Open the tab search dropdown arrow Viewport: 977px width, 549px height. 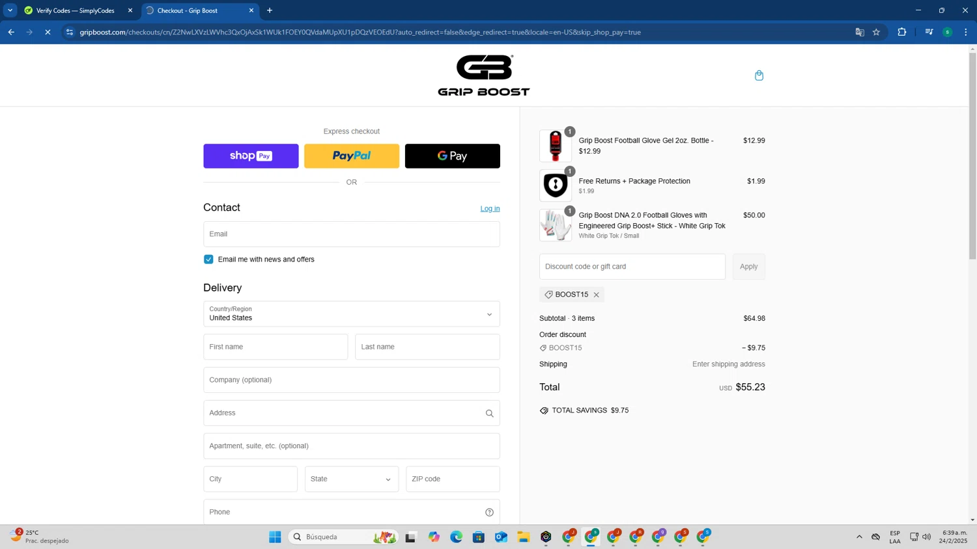[10, 10]
